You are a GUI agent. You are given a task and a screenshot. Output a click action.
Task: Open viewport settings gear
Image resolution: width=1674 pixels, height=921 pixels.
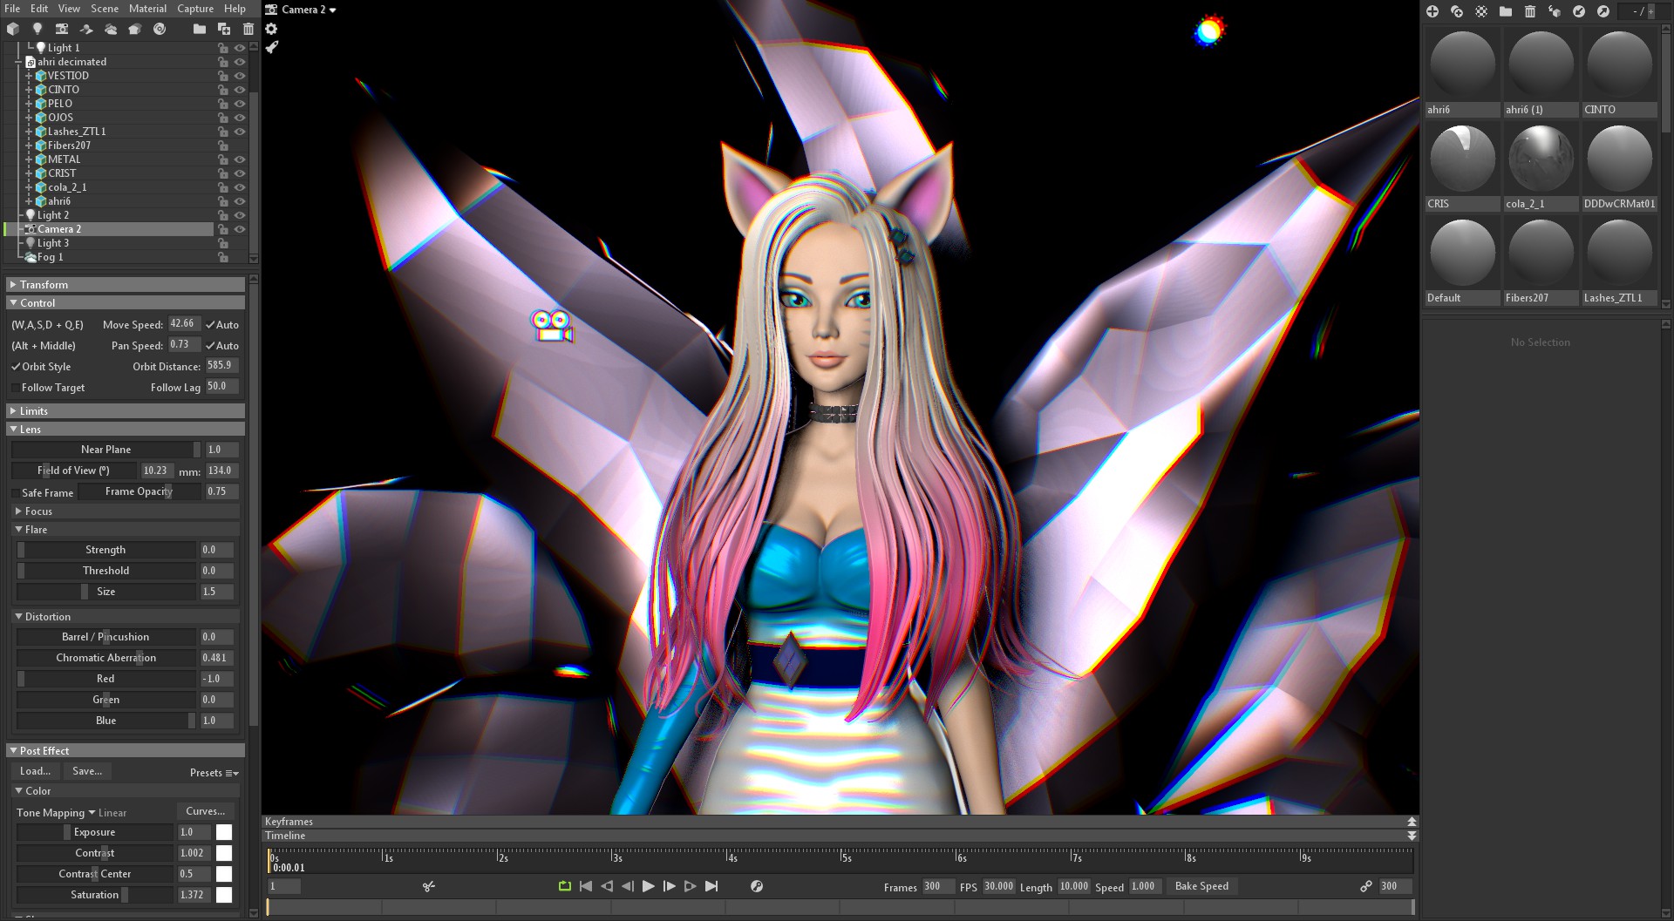click(271, 29)
